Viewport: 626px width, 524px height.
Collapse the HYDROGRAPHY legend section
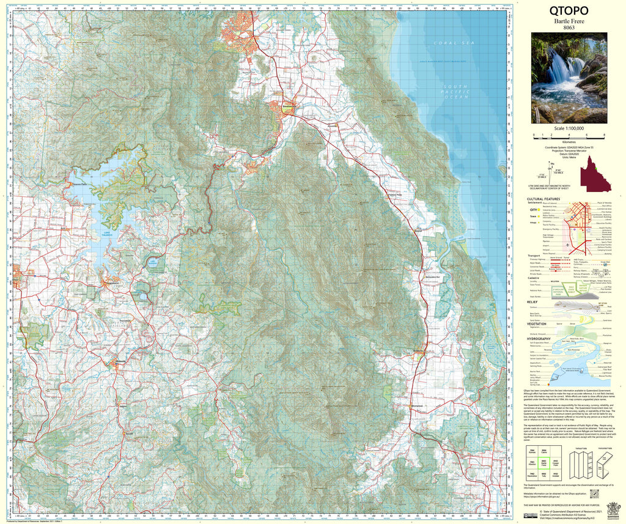click(x=539, y=339)
